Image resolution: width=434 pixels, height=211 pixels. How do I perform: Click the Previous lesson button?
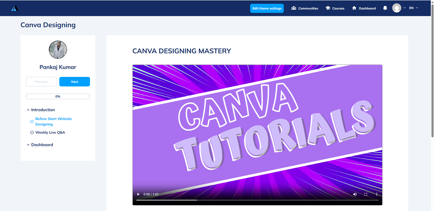point(41,82)
